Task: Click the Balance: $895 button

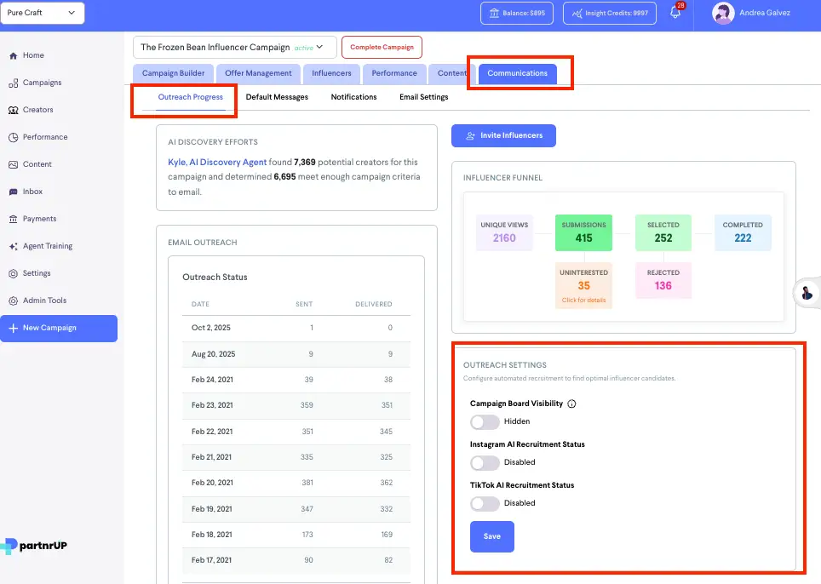Action: [x=517, y=13]
